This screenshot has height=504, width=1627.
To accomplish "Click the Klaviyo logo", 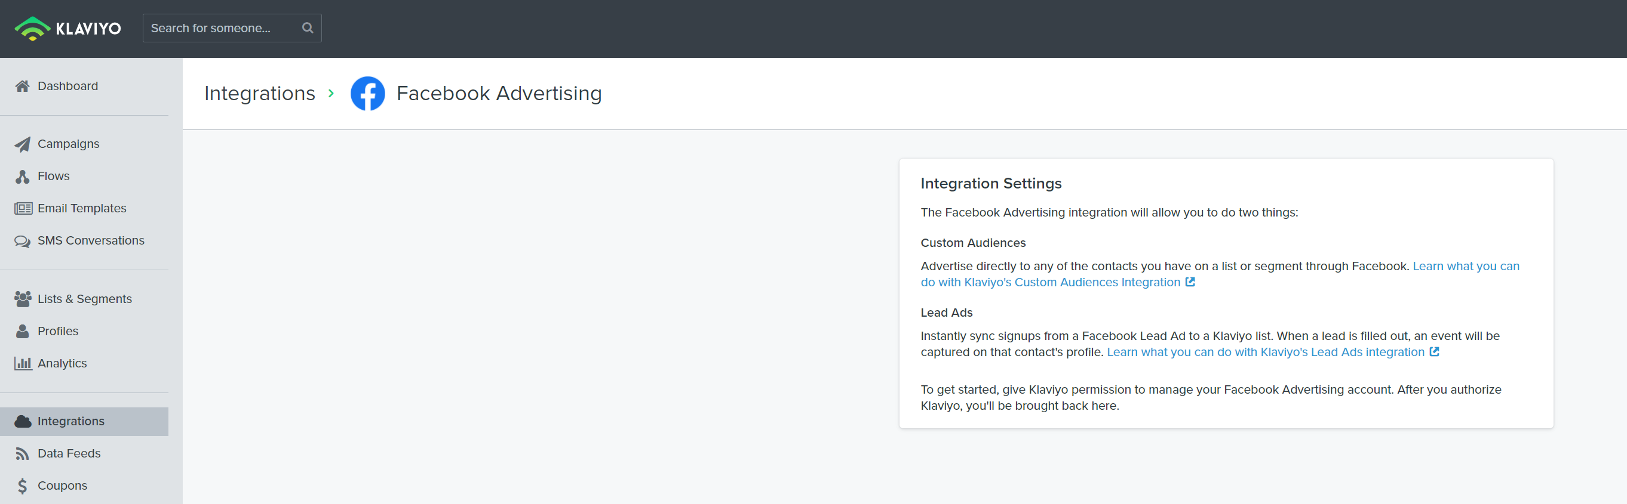I will pos(67,29).
